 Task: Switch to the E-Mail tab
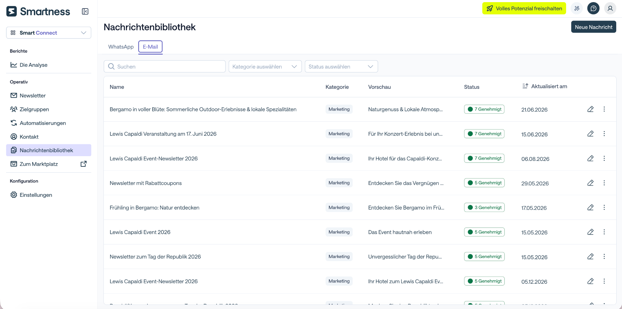(x=150, y=47)
